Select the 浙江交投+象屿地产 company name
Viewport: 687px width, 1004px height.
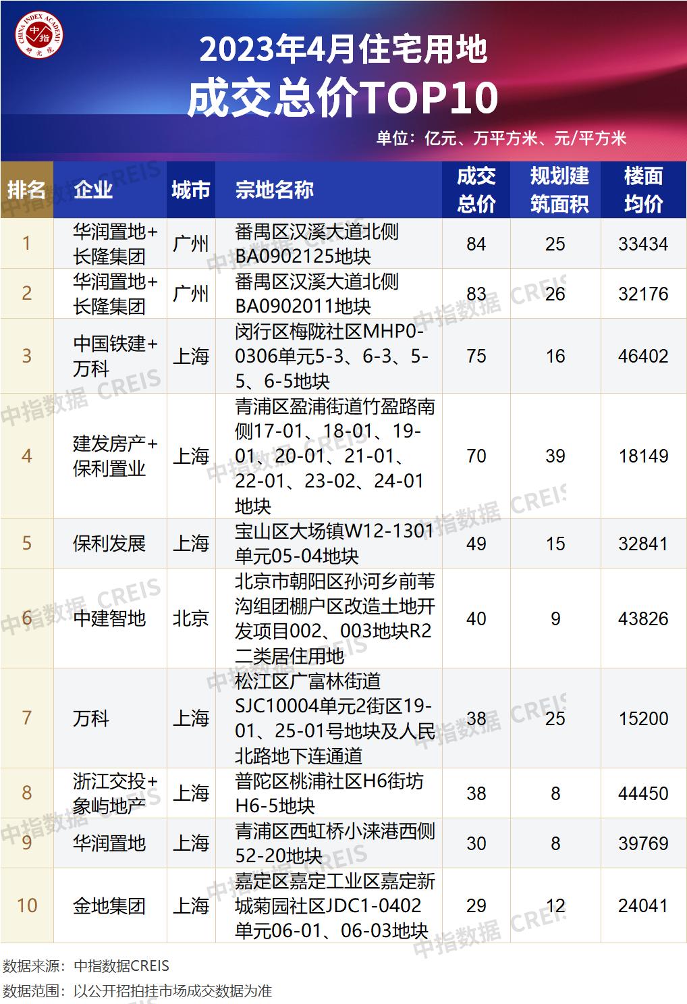pos(112,792)
